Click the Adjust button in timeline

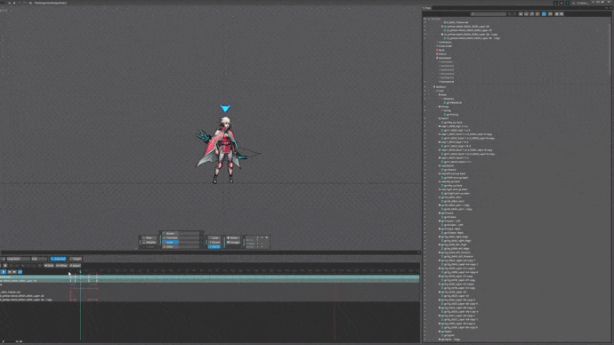[x=75, y=266]
